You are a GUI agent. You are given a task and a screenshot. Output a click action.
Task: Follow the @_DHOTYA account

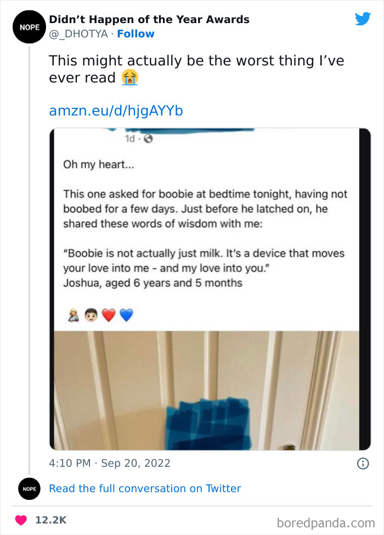tap(135, 34)
